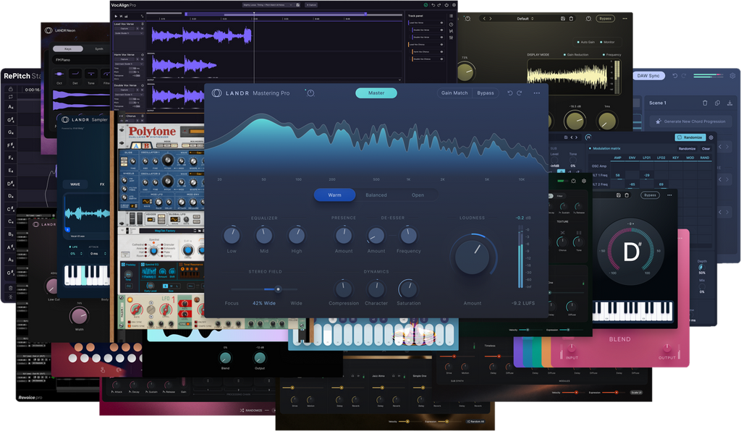Select the Warm mastering style
Screen dimensions: 741x431
[334, 195]
